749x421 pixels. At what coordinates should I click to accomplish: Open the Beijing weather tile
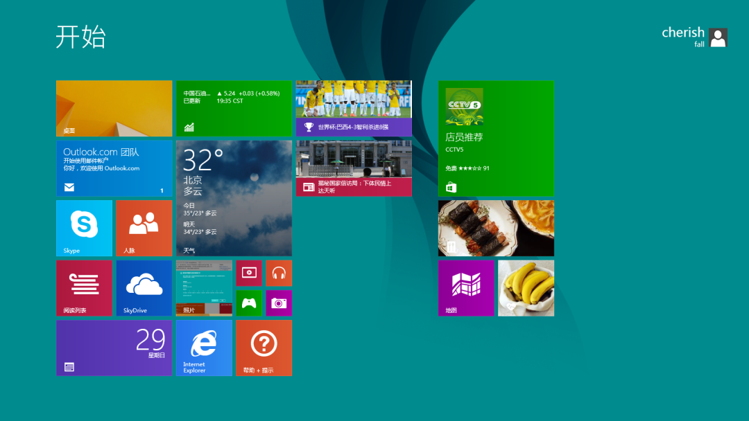[234, 198]
